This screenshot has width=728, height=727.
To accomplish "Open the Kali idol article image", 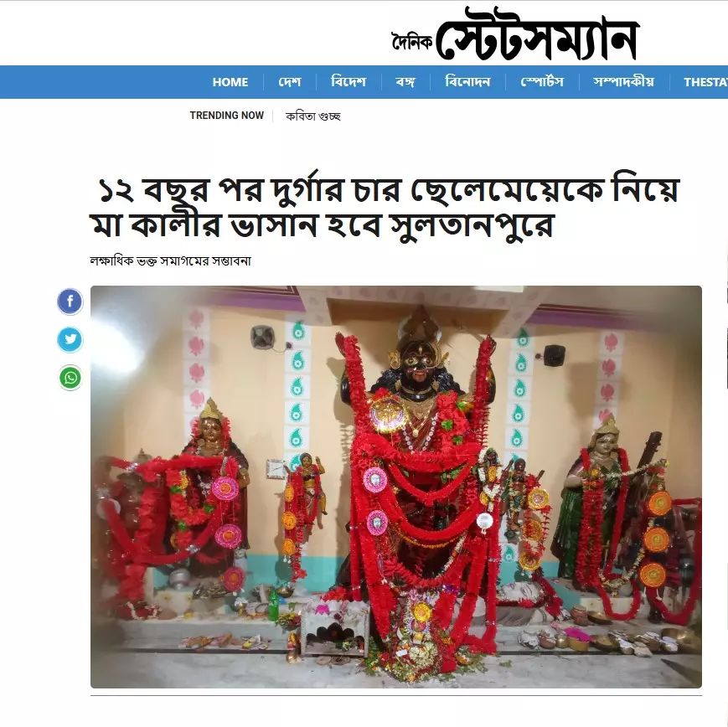I will (x=396, y=487).
